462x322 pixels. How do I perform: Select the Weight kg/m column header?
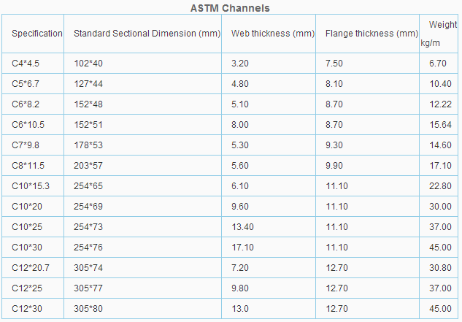439,34
